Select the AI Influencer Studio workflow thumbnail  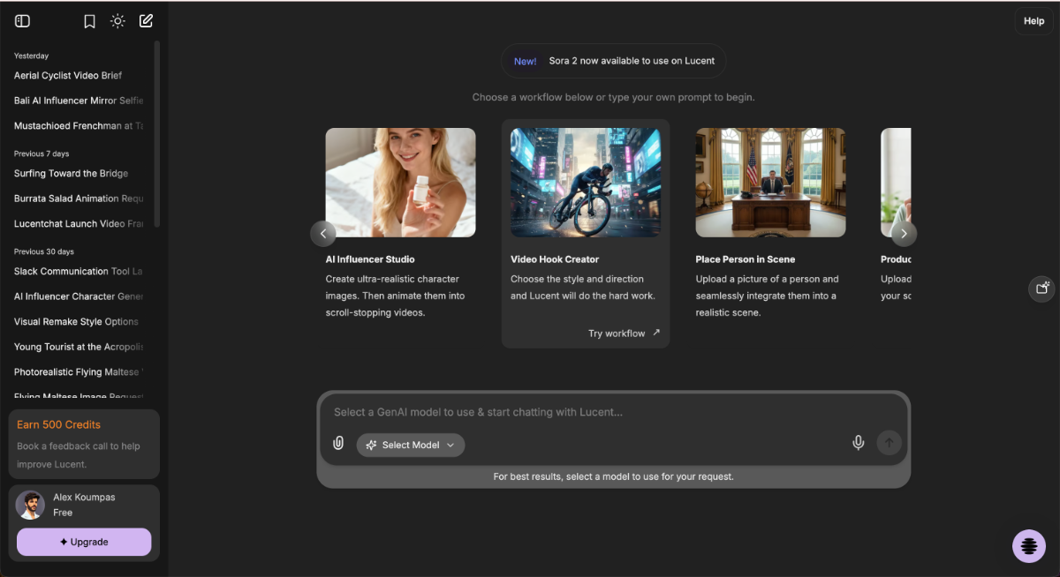(x=400, y=183)
